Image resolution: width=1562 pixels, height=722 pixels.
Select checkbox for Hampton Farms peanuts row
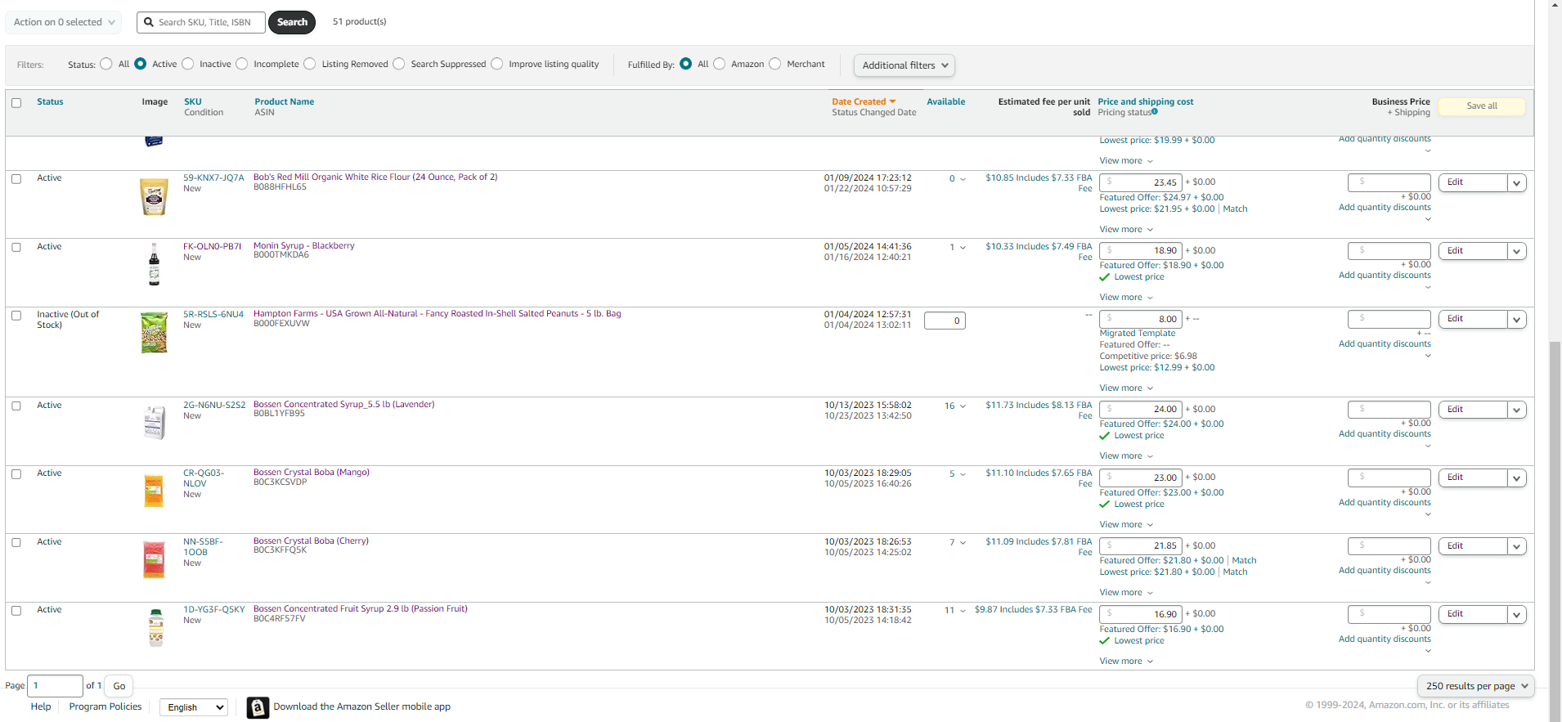tap(16, 316)
